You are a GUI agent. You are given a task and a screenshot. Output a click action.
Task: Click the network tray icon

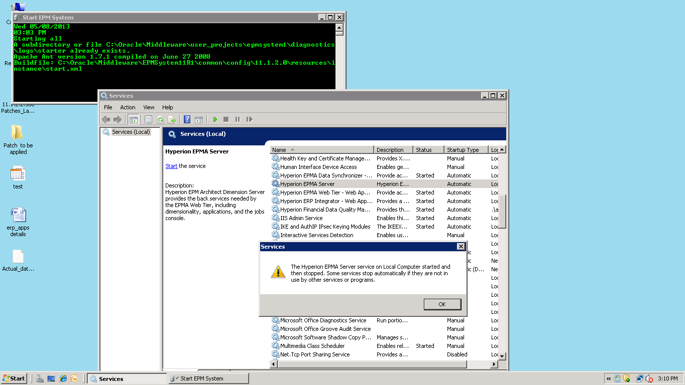point(640,378)
